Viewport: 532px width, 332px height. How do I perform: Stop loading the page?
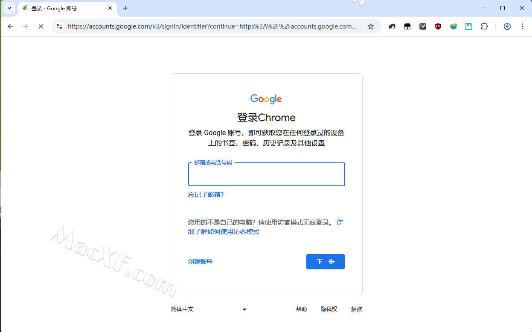pyautogui.click(x=41, y=26)
